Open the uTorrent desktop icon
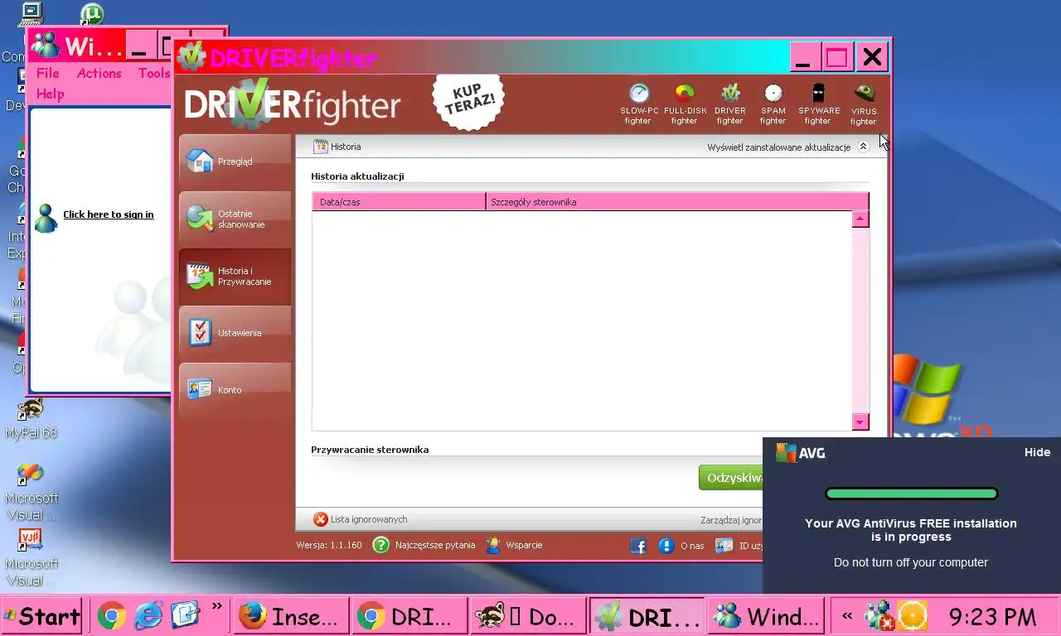Viewport: 1061px width, 636px height. pos(92,14)
